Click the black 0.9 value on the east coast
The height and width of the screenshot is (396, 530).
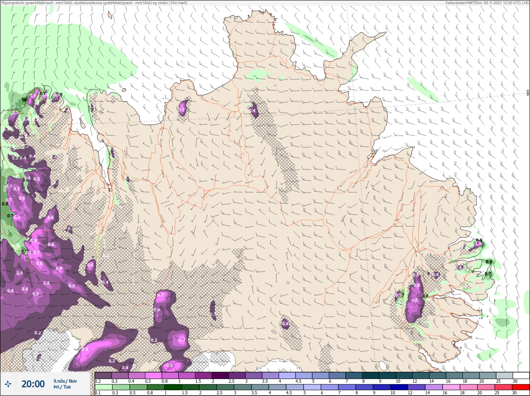pos(479,240)
